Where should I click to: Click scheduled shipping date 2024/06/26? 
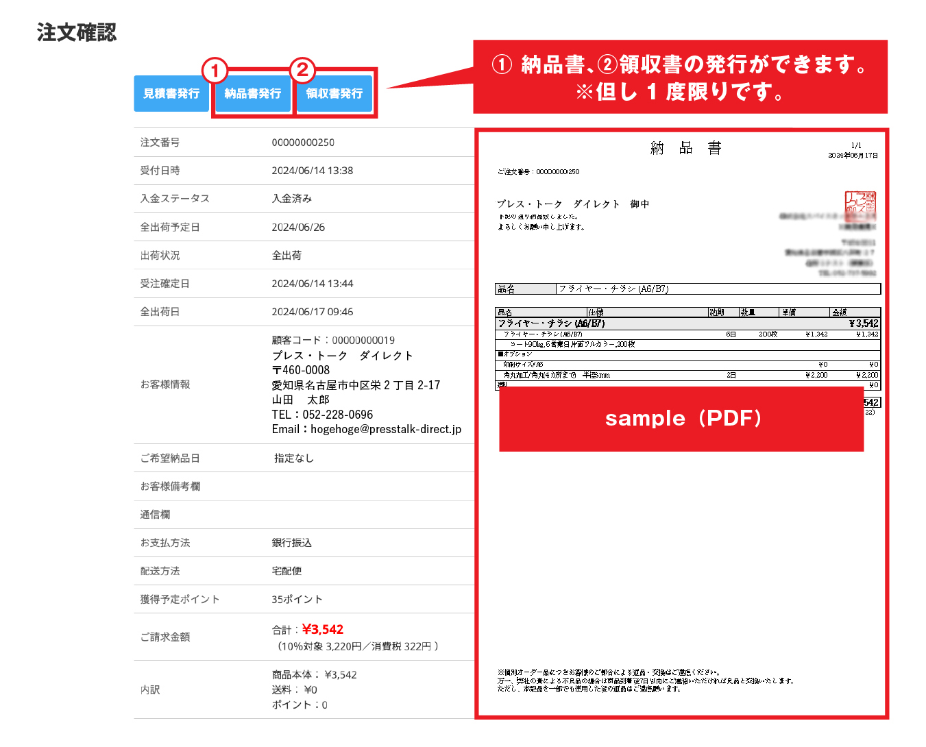pos(298,227)
